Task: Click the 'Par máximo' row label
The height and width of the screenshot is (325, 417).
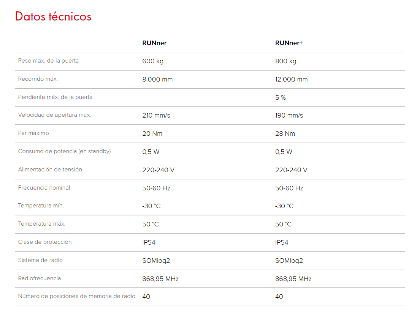Action: pos(33,133)
